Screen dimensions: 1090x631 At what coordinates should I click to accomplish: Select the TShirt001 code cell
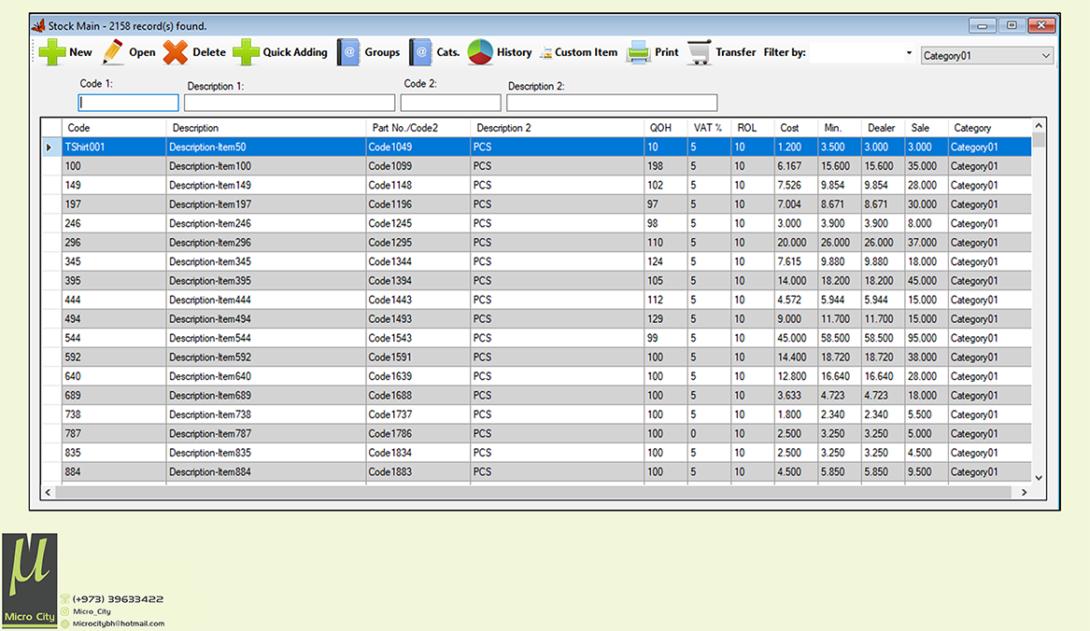[114, 147]
